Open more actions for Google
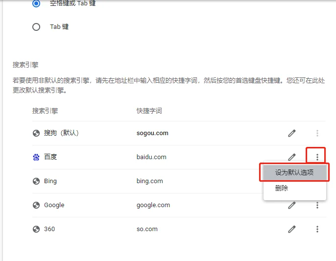The width and height of the screenshot is (336, 261). coord(317,205)
